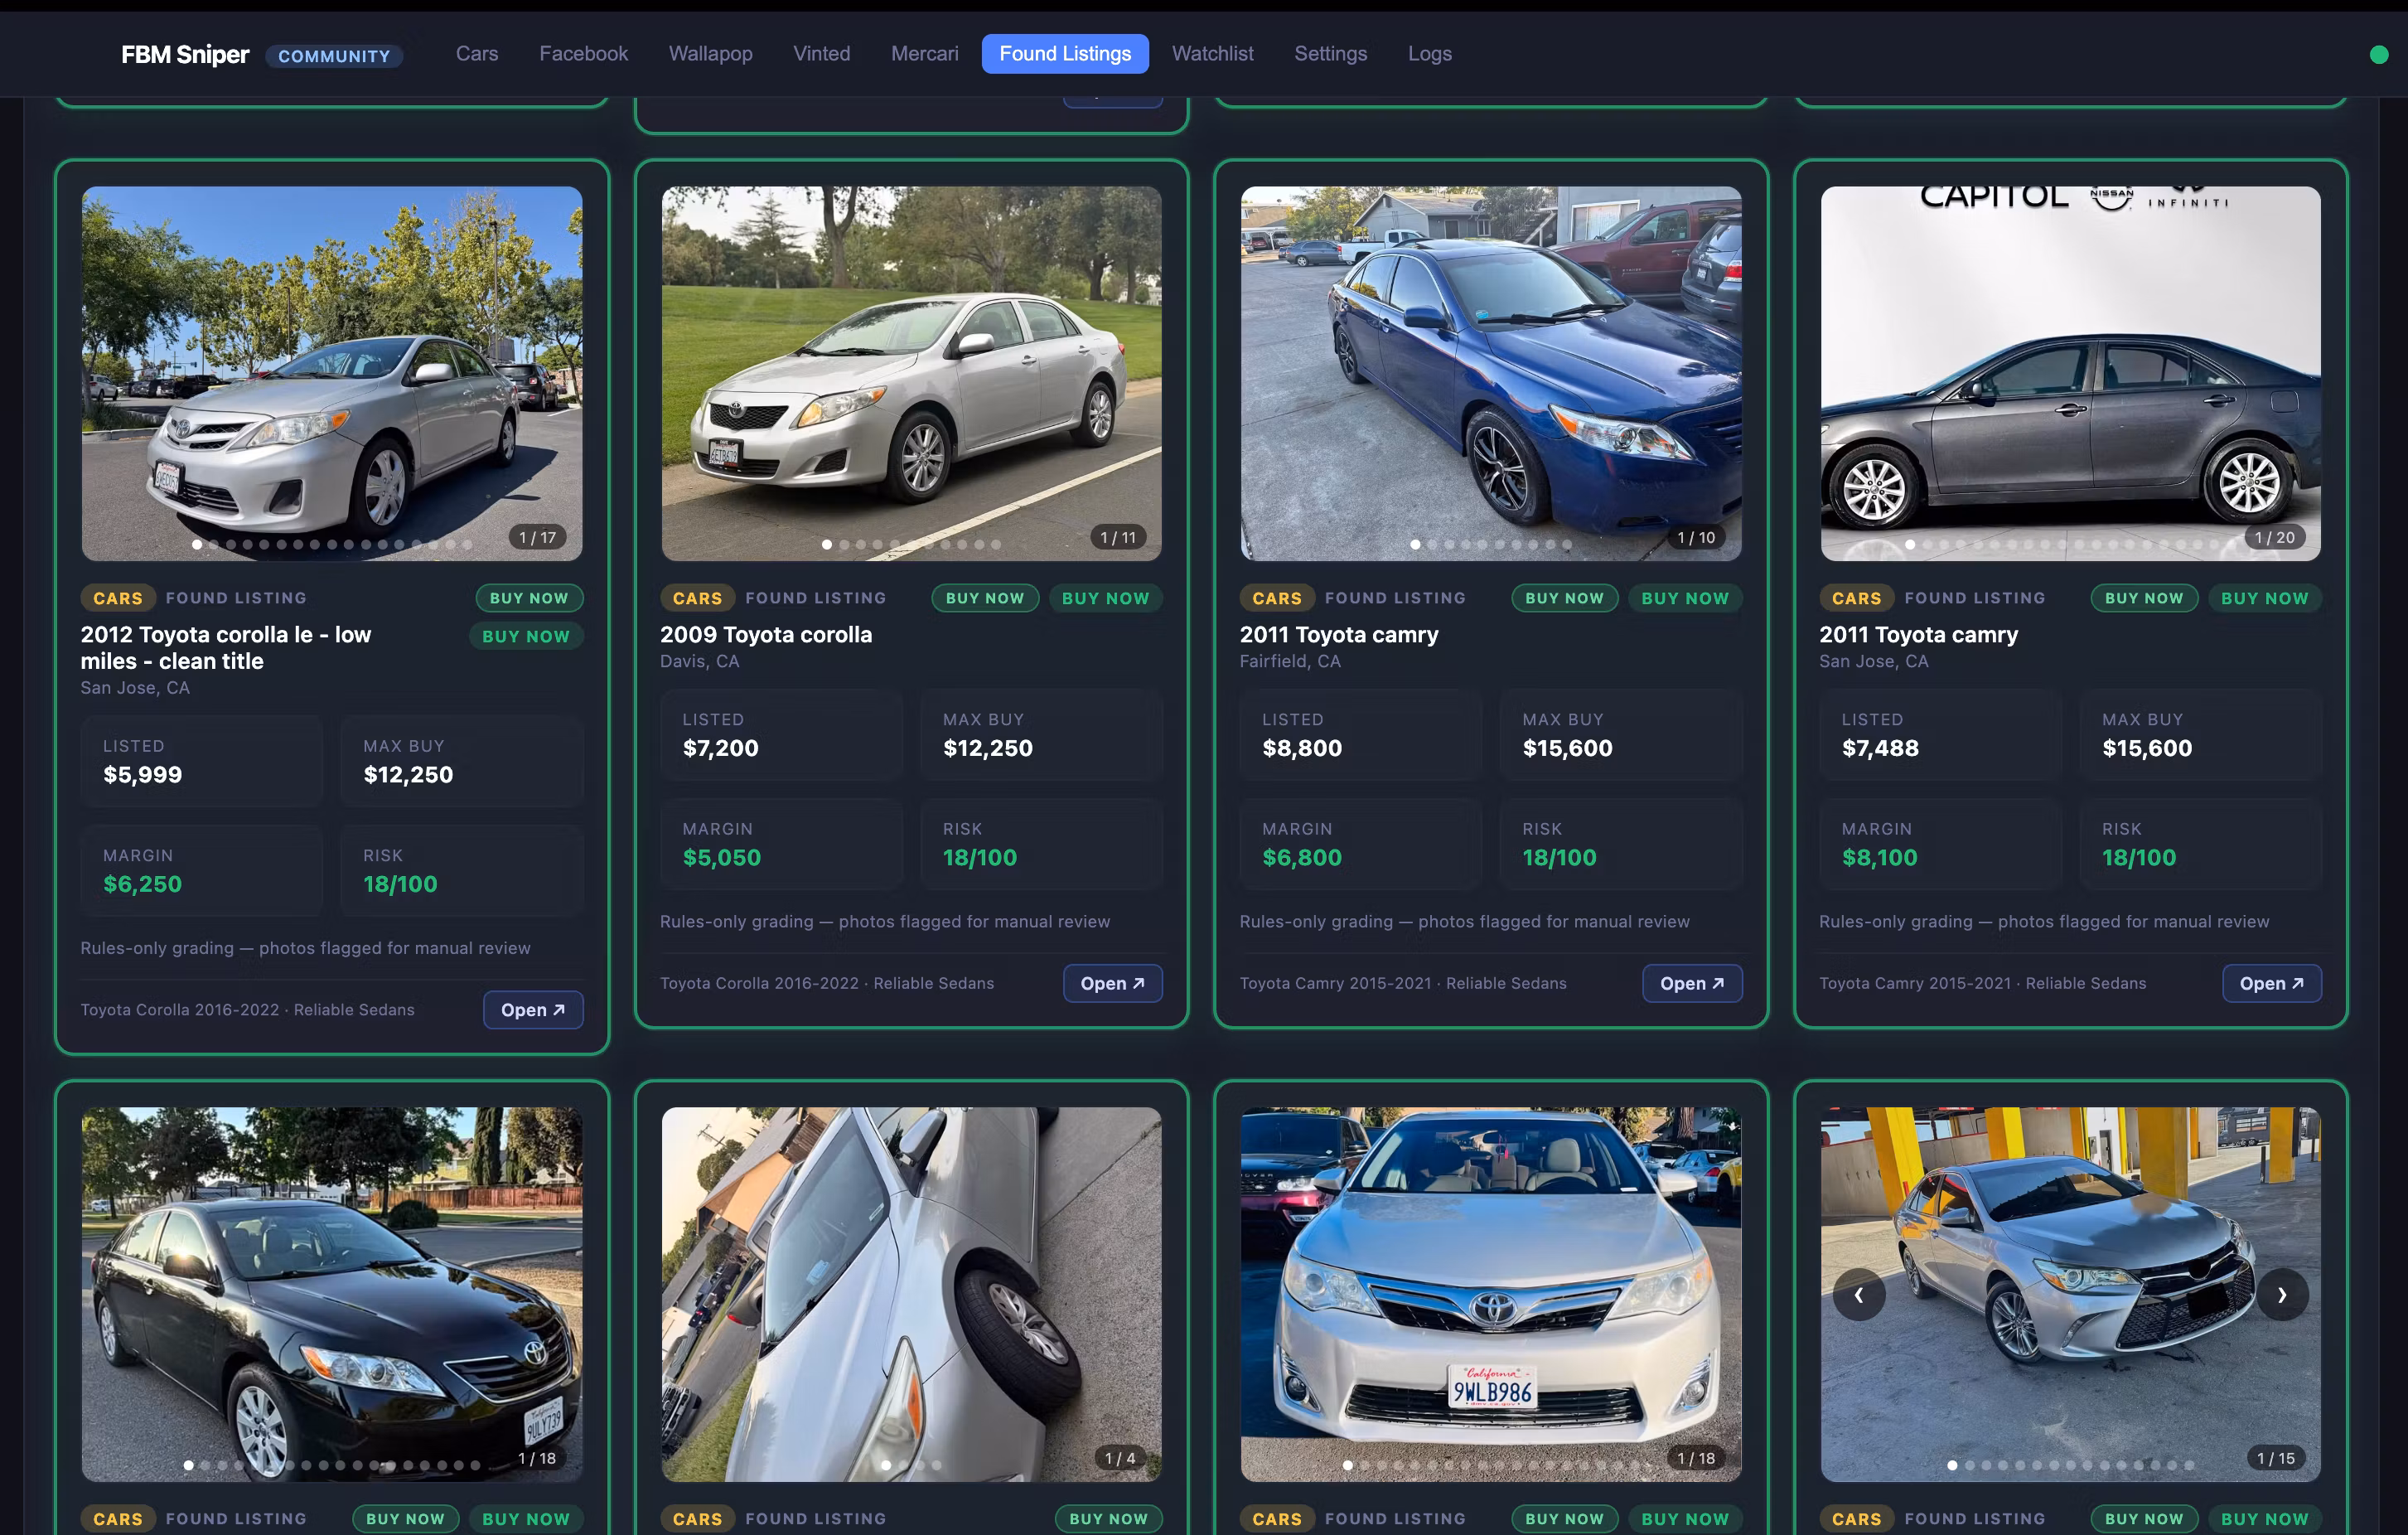Select the Vinted tab
Viewport: 2408px width, 1535px height.
pyautogui.click(x=822, y=54)
